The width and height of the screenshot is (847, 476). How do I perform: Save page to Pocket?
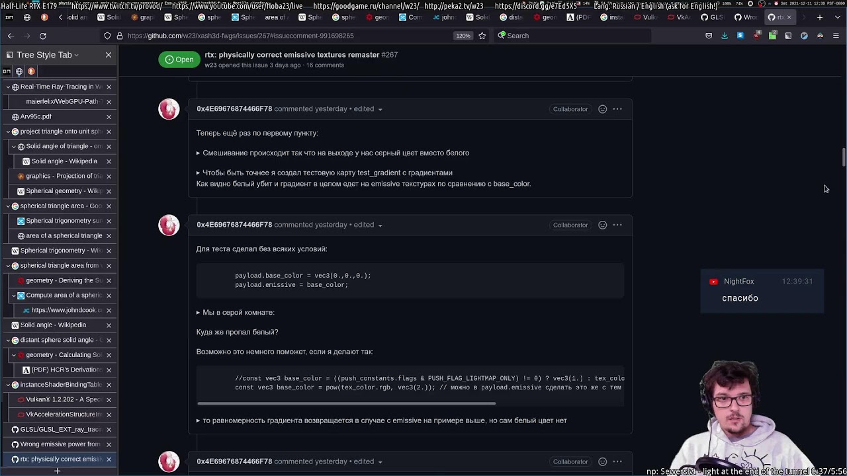[709, 36]
